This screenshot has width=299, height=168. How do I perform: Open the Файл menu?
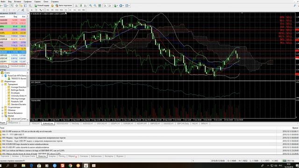[3, 1]
